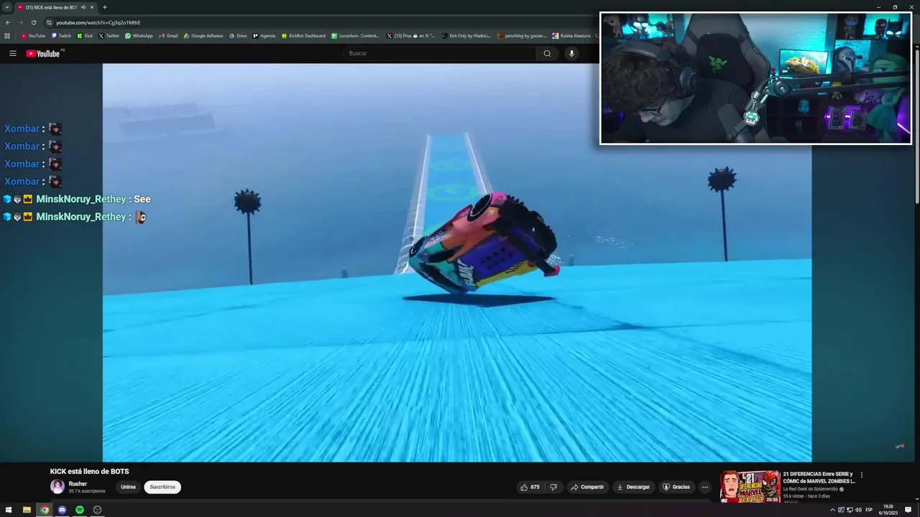Image resolution: width=920 pixels, height=517 pixels.
Task: Open options for the recommended video
Action: coord(861,475)
